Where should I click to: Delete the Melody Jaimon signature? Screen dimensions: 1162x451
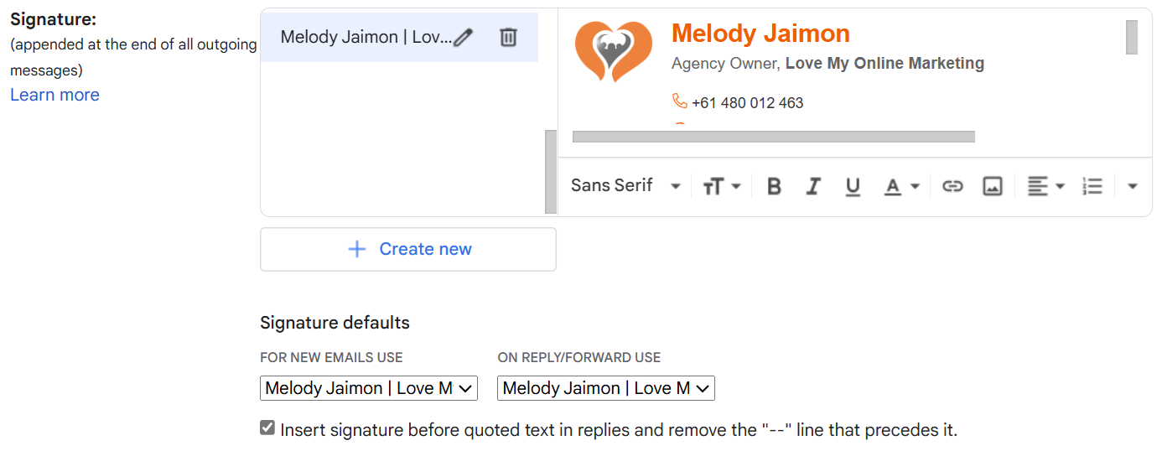pyautogui.click(x=508, y=37)
